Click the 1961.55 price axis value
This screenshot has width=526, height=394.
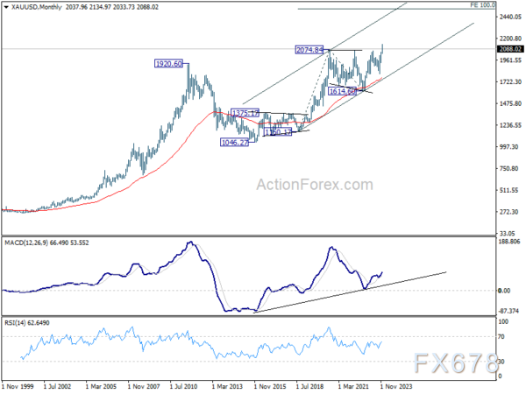[510, 60]
